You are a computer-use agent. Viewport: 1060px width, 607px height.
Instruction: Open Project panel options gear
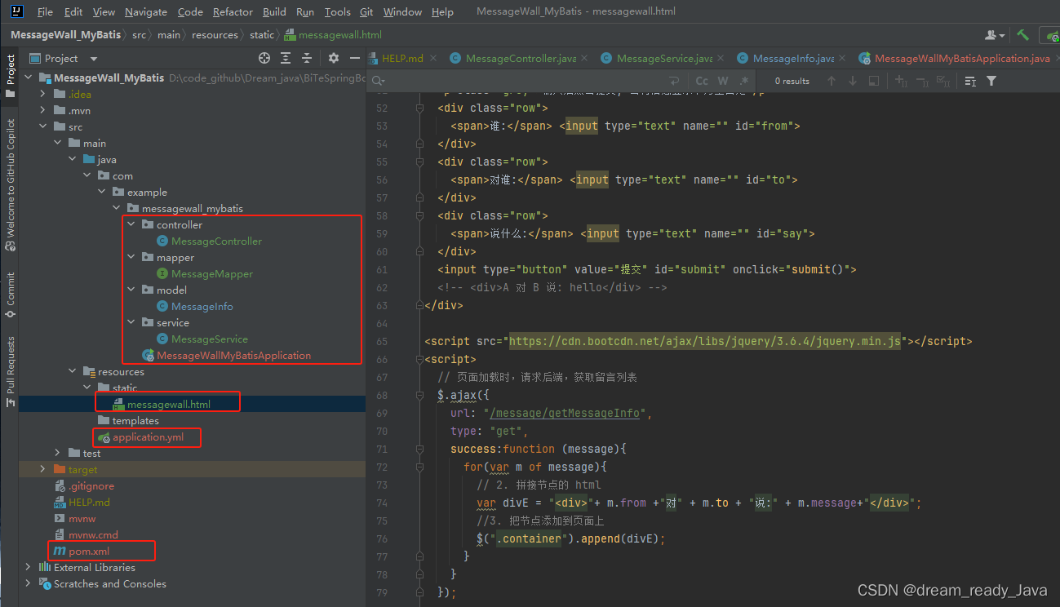(x=333, y=58)
